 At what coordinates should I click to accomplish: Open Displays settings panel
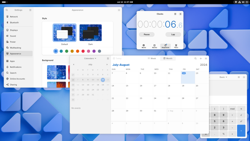pyautogui.click(x=19, y=30)
